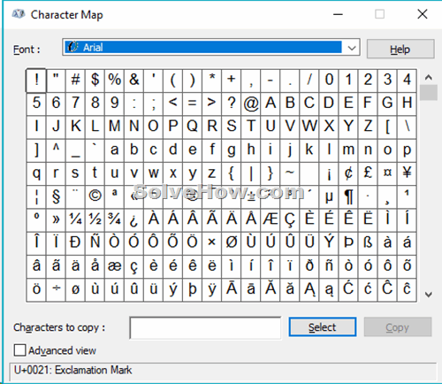Select the division ÷ sign
This screenshot has height=384, width=442.
56,289
